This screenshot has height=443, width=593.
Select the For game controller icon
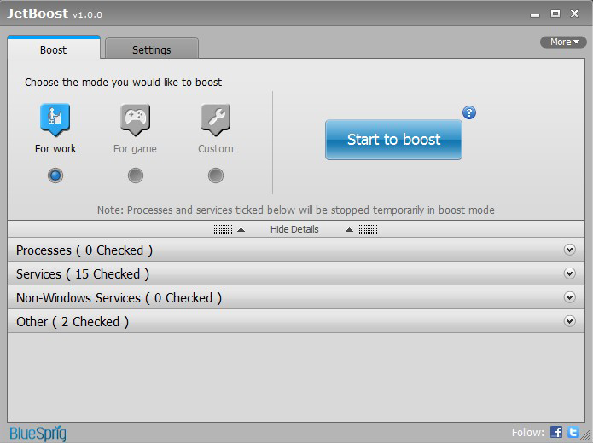click(136, 119)
